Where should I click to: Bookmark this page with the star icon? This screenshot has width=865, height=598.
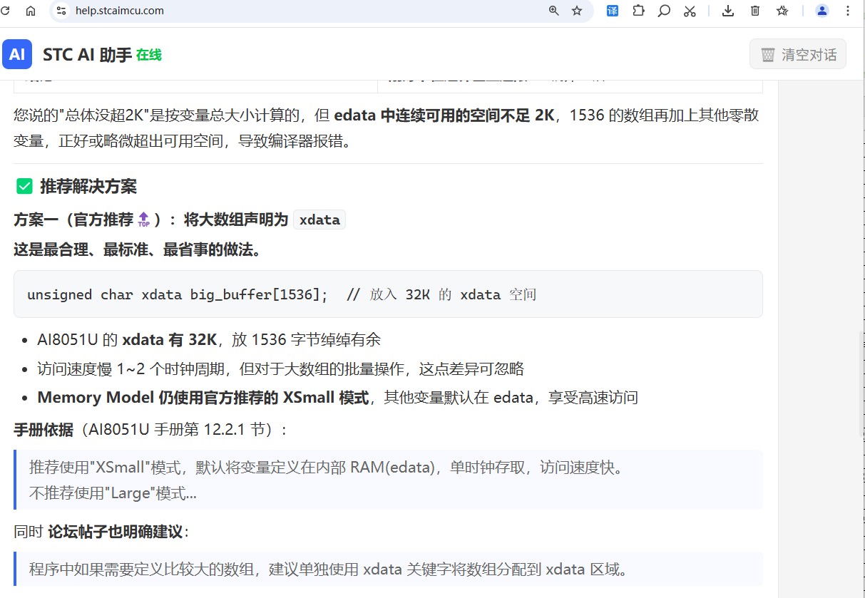pyautogui.click(x=577, y=11)
